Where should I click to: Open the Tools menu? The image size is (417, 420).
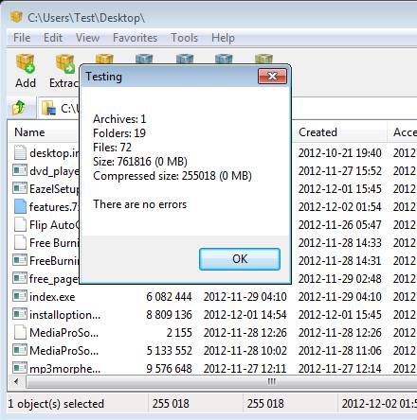(x=184, y=38)
